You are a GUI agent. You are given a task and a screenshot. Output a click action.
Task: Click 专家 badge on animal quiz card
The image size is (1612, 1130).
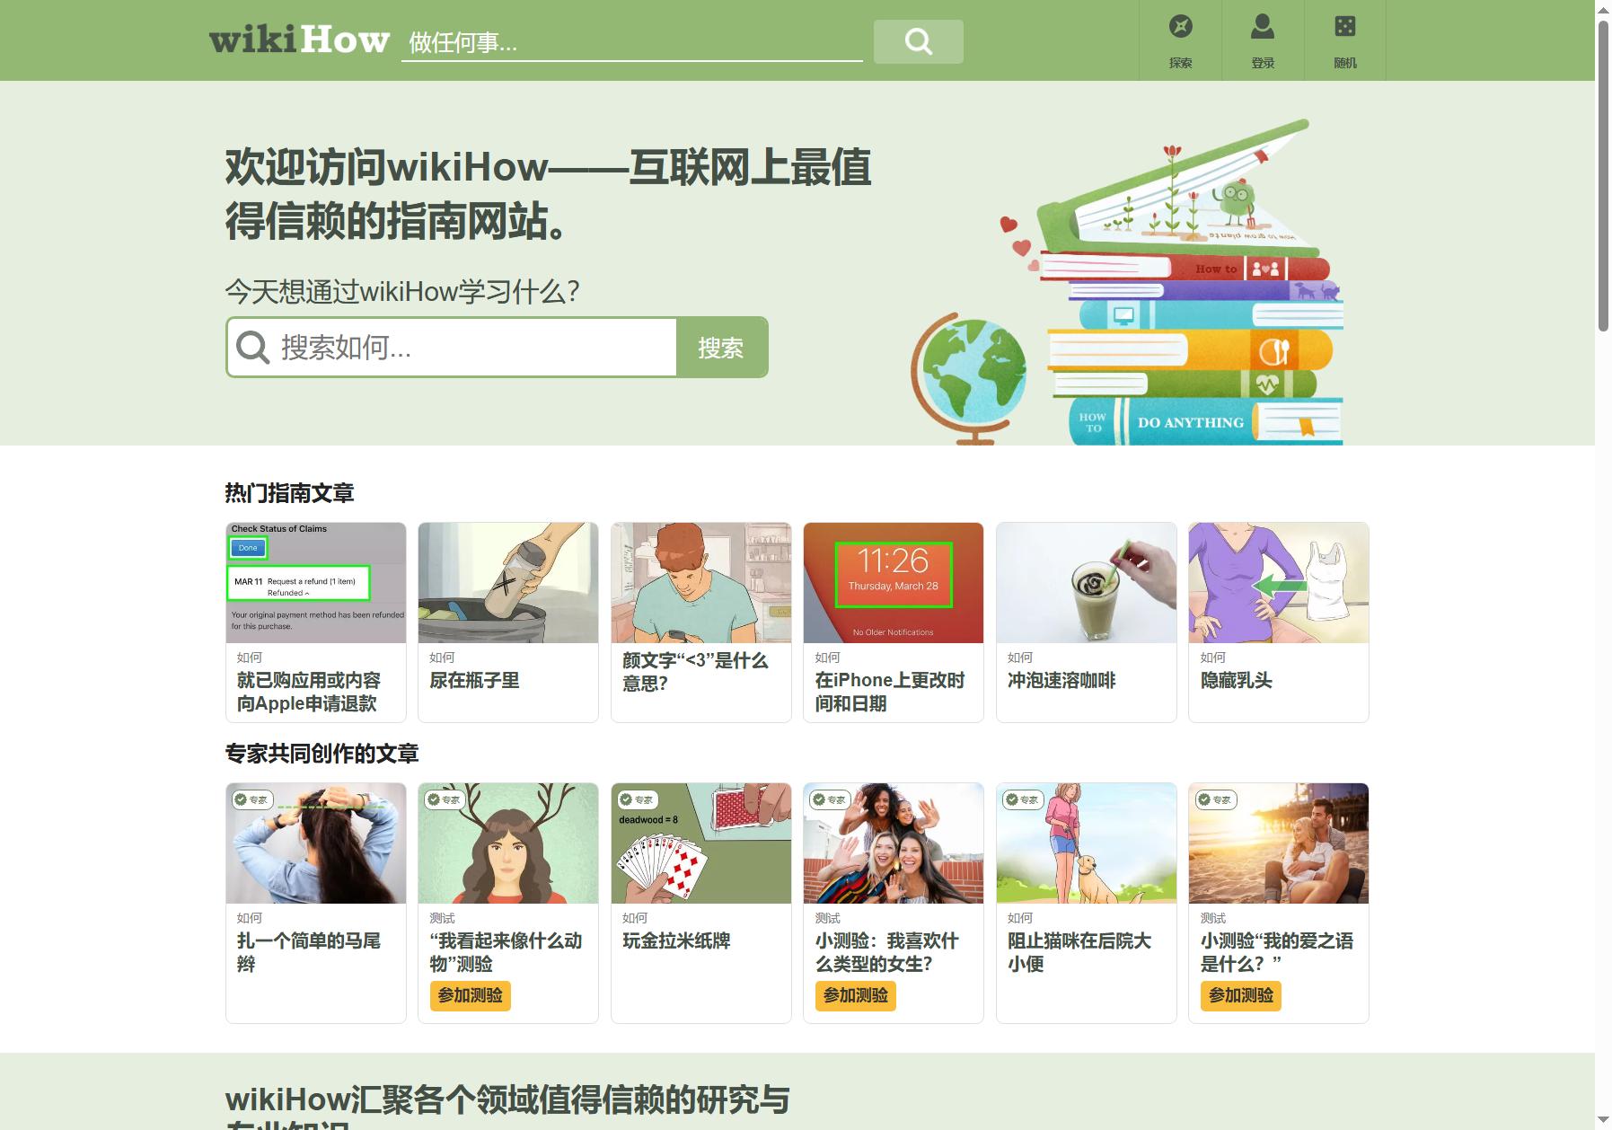pos(445,799)
